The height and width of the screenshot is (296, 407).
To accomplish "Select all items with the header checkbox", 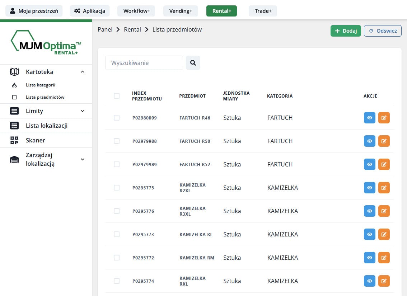I will 117,96.
